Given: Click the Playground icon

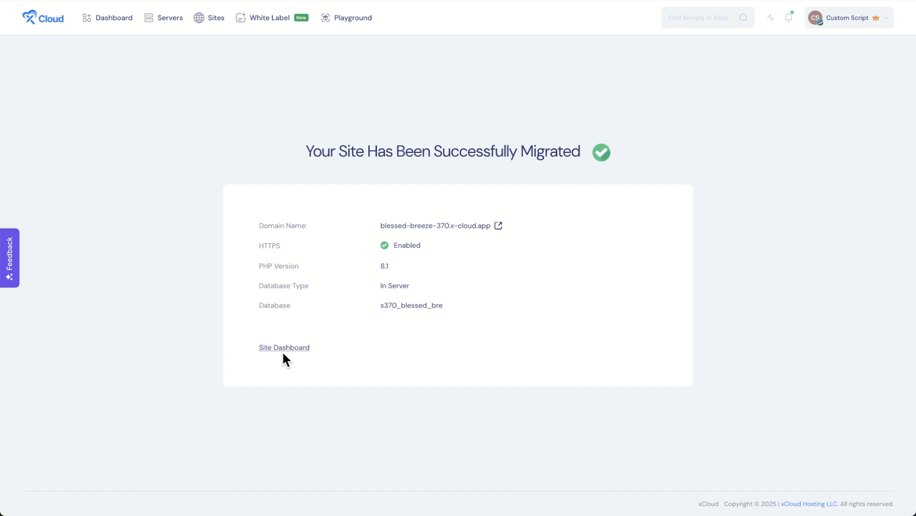Looking at the screenshot, I should [x=325, y=17].
